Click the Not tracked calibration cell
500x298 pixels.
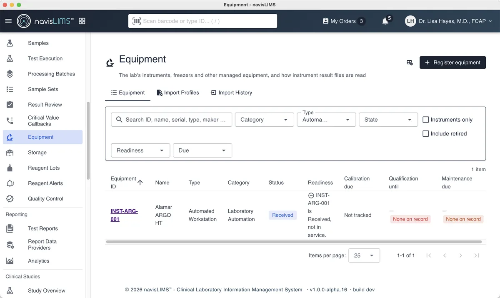tap(357, 215)
